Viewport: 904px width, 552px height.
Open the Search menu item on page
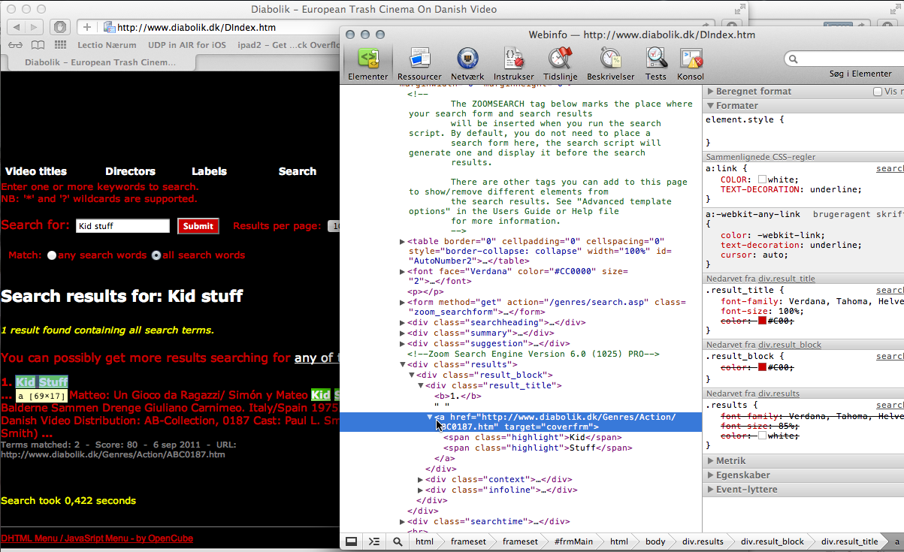298,171
